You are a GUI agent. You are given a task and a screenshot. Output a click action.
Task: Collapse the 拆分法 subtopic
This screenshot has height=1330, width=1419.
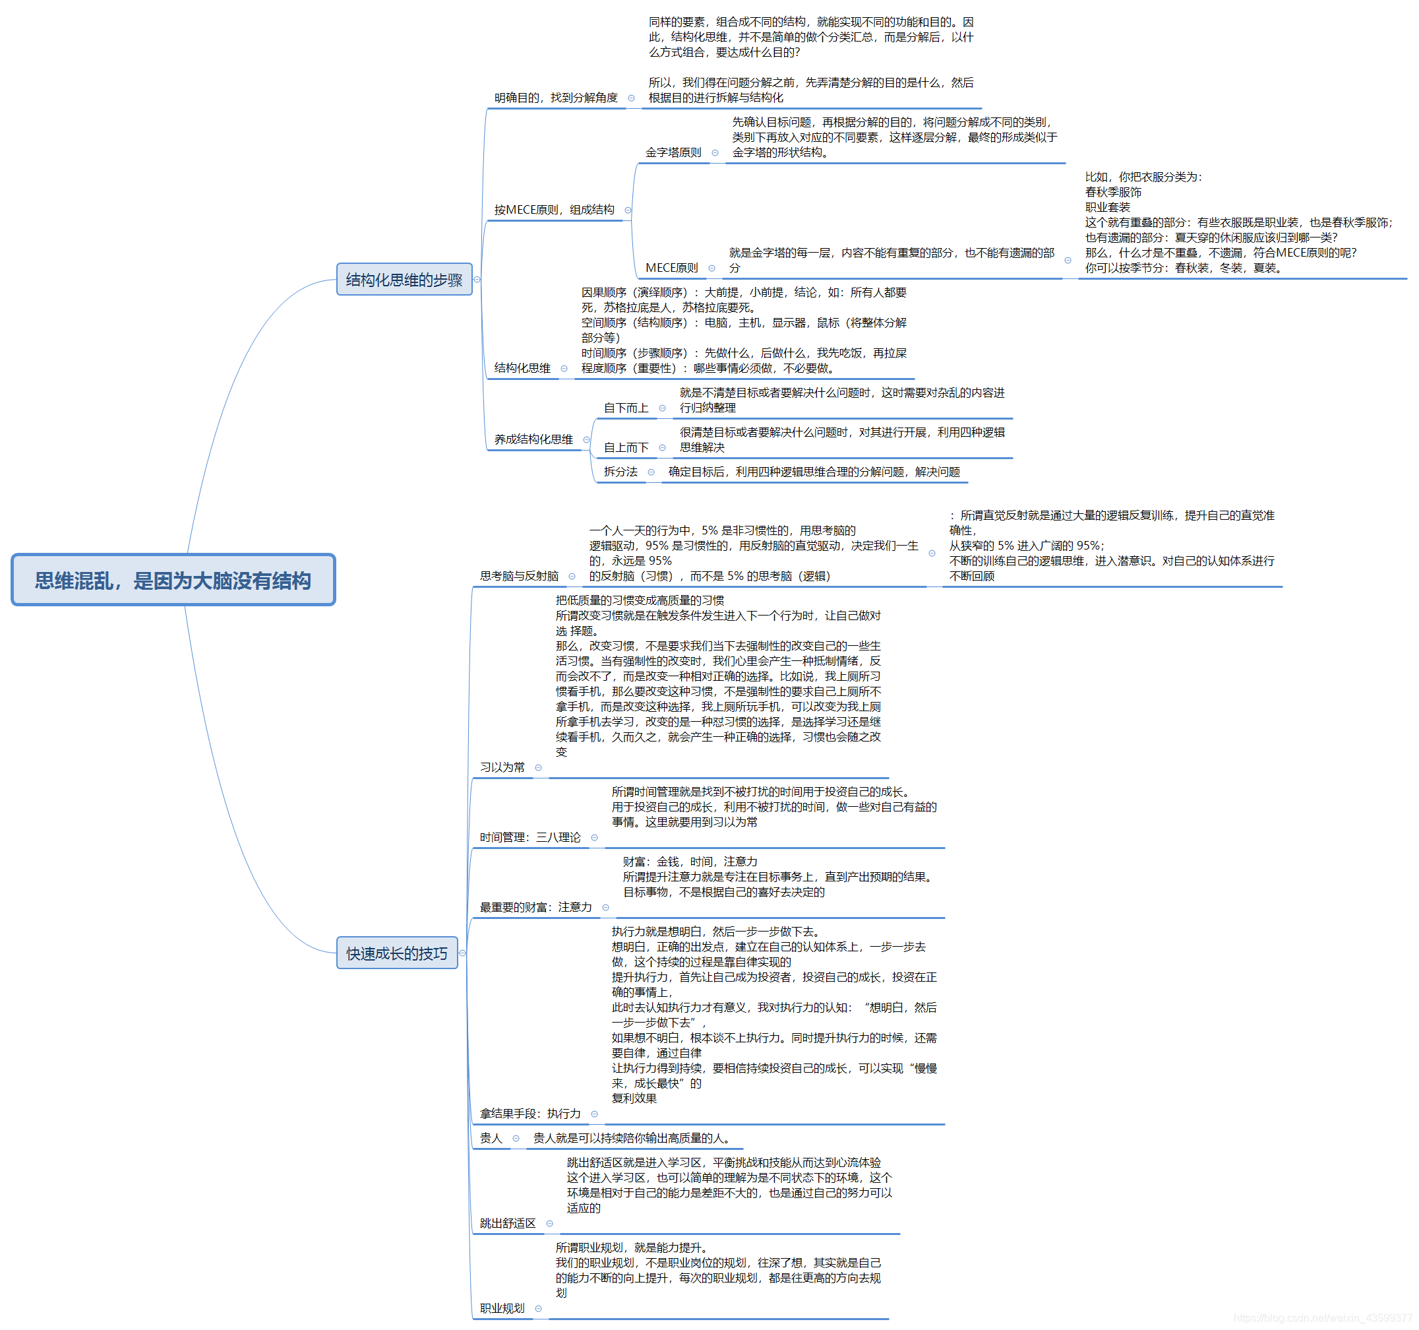point(651,472)
